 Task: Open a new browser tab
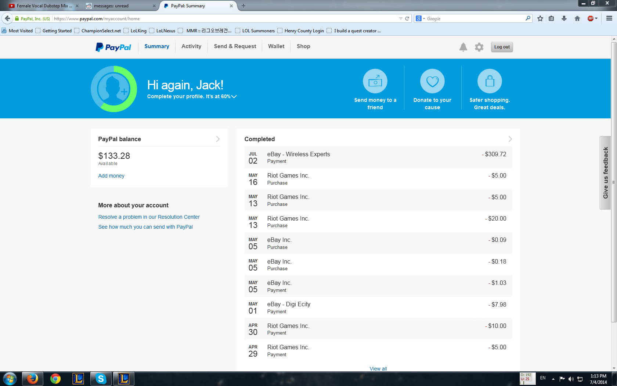pos(243,6)
